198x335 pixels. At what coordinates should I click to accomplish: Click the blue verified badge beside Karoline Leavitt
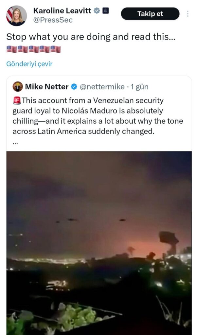pos(97,11)
